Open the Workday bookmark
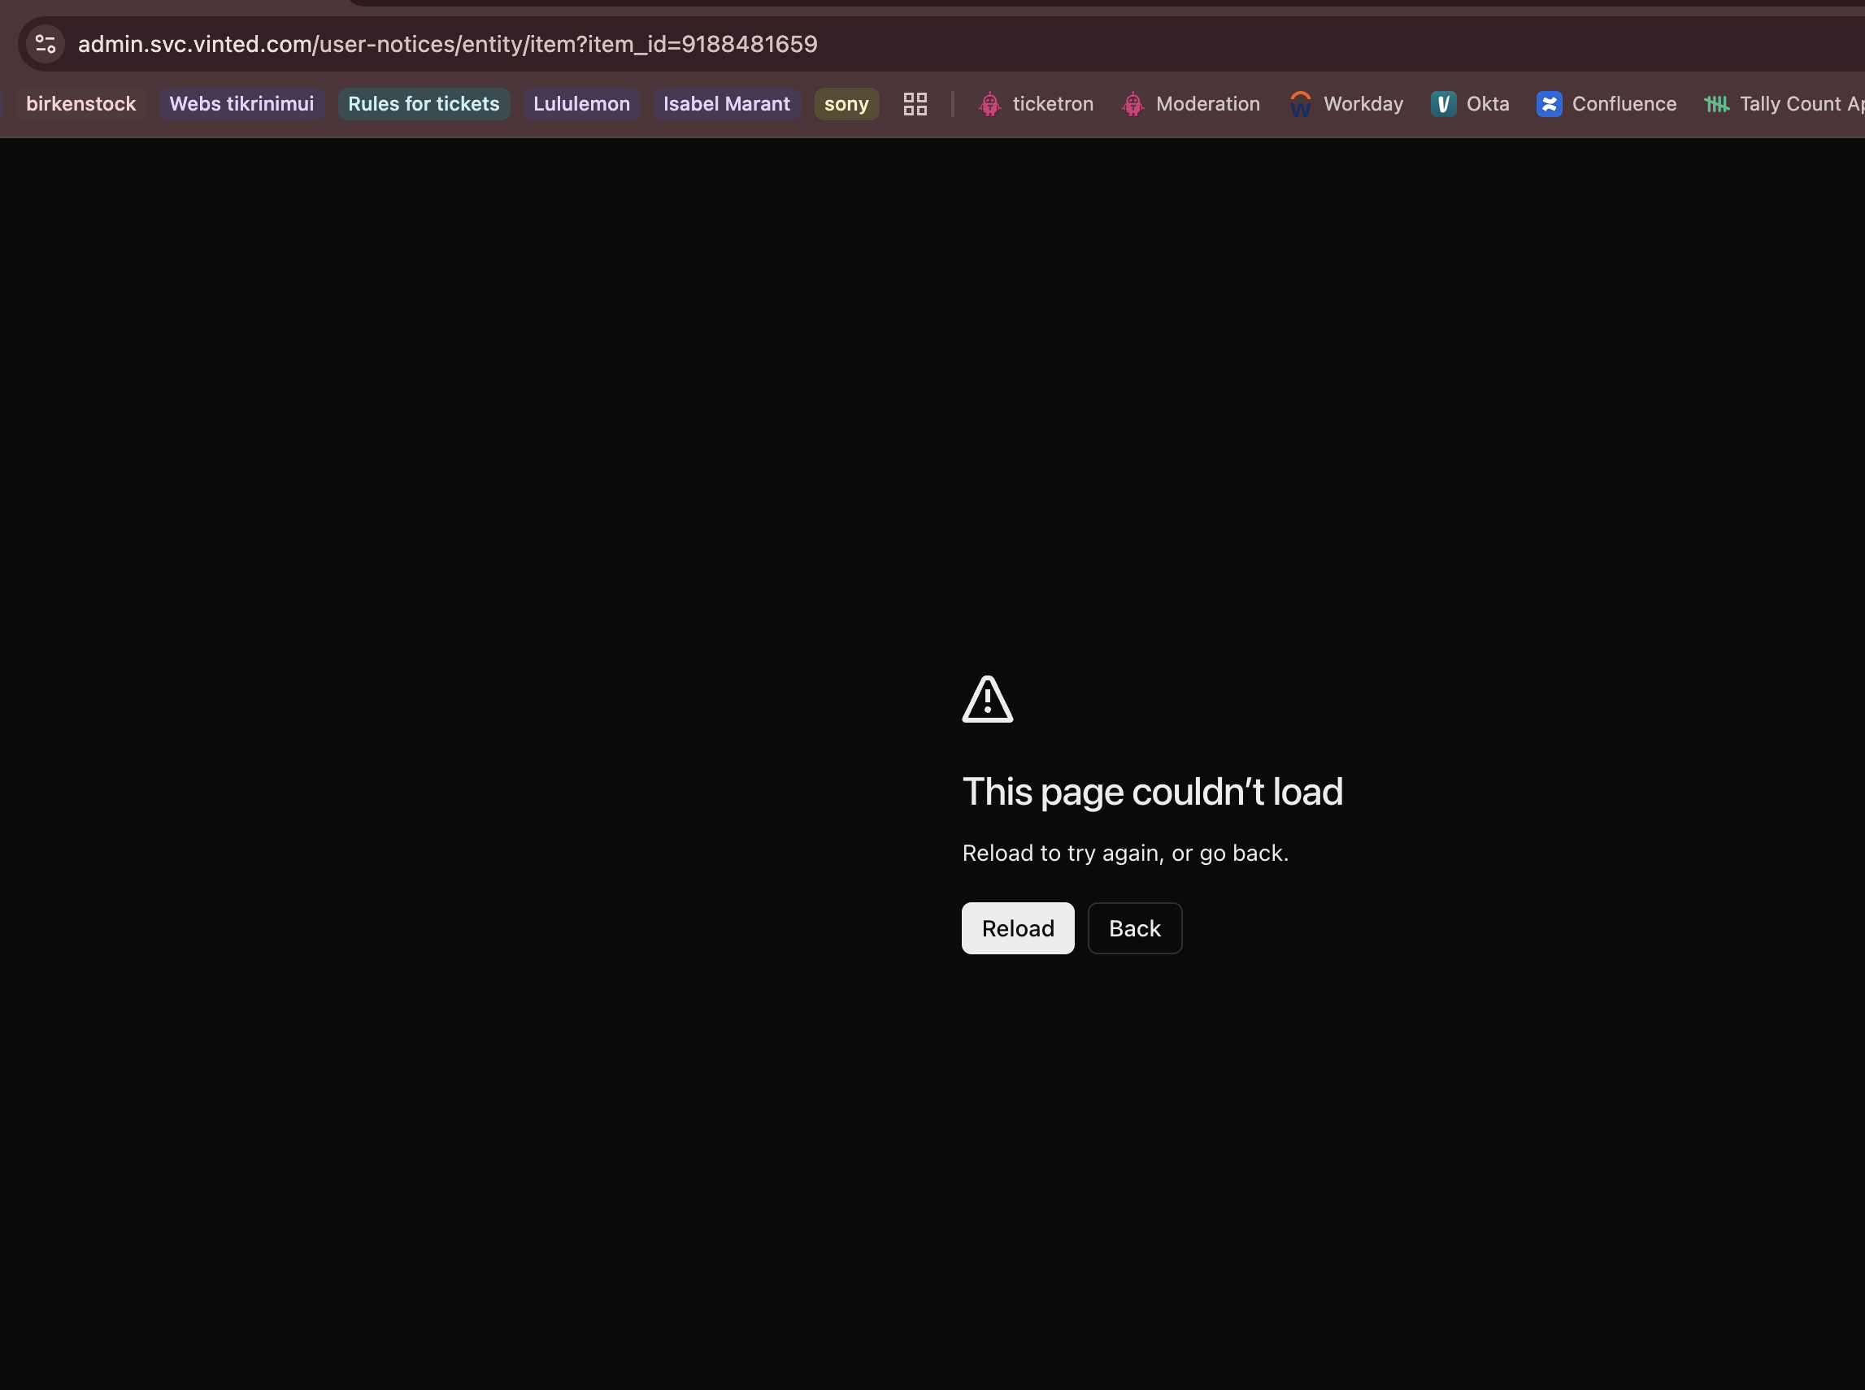This screenshot has height=1390, width=1865. click(x=1345, y=103)
